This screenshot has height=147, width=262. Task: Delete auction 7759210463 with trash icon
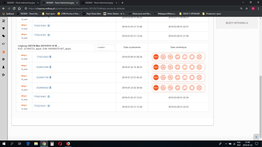pyautogui.click(x=50, y=57)
